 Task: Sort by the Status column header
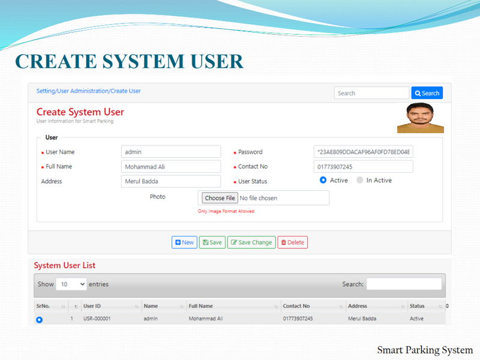point(417,306)
